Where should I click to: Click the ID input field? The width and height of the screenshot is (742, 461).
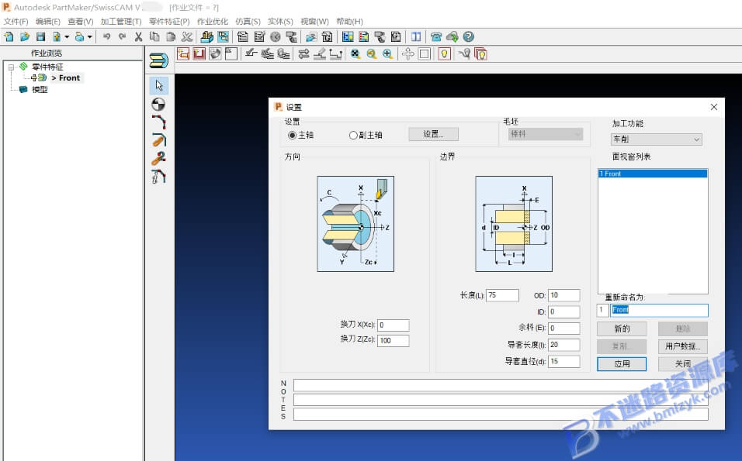tap(564, 311)
